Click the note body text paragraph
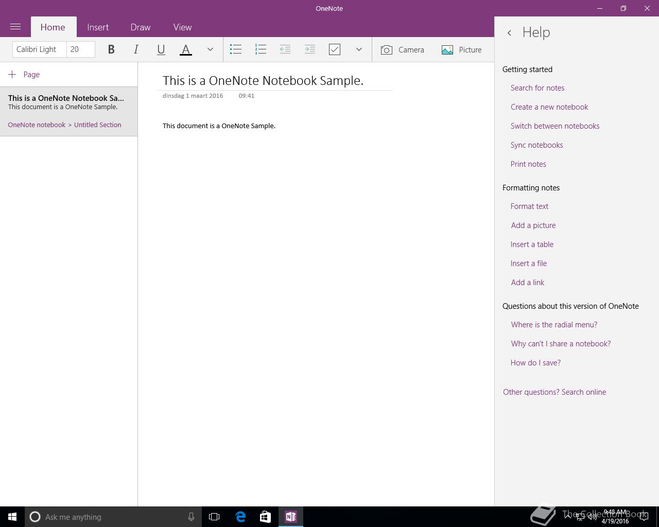 (219, 126)
